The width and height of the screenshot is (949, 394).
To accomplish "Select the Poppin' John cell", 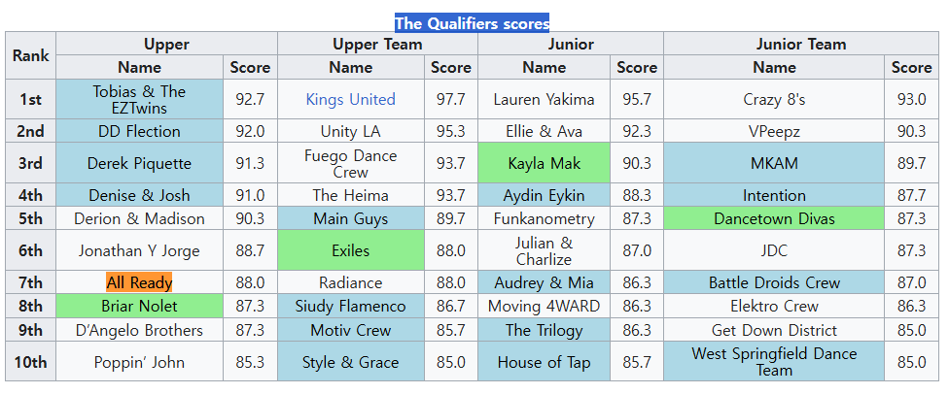I will (140, 361).
